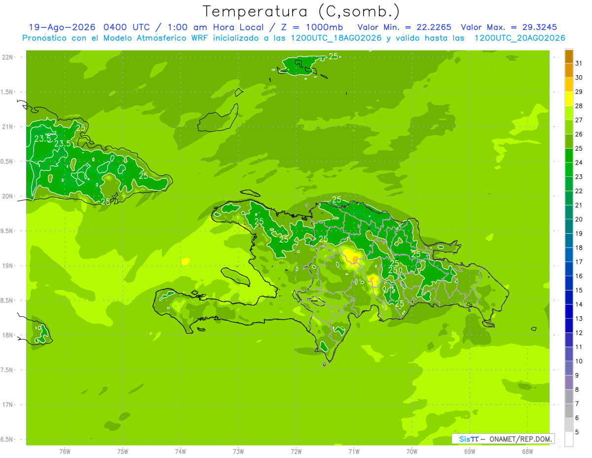Screen dimensions: 592x458
Task: Click the small yellow warm spot in the sea near 74W
Action: 185,261
